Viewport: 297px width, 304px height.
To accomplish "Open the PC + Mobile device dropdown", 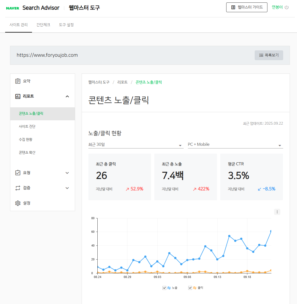I will (235, 145).
